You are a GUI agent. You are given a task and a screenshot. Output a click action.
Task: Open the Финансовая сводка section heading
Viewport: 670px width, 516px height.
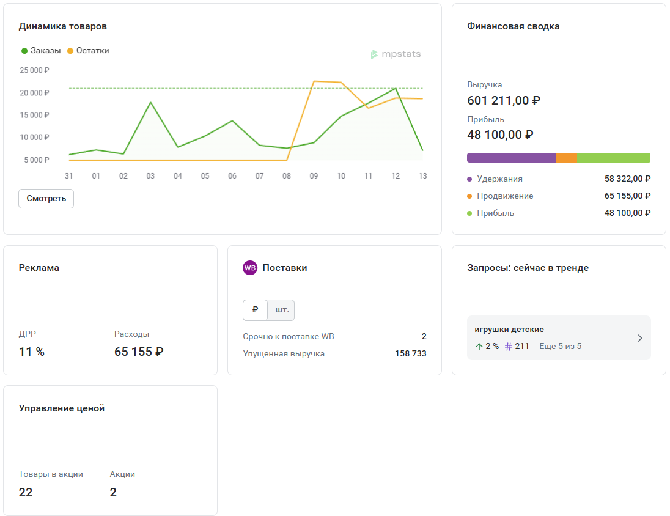pyautogui.click(x=514, y=26)
